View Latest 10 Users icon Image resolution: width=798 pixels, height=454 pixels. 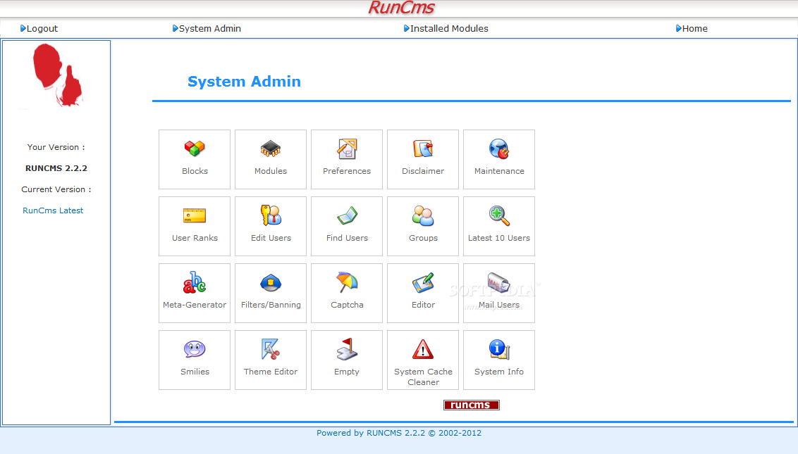[499, 216]
